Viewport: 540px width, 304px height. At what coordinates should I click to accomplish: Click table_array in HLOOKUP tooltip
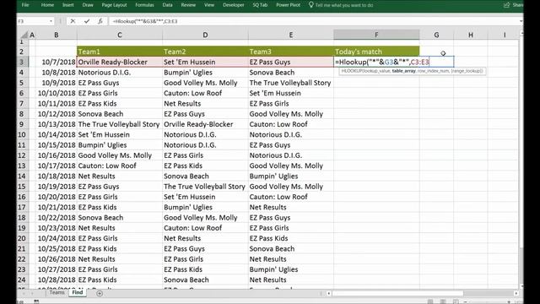(403, 71)
